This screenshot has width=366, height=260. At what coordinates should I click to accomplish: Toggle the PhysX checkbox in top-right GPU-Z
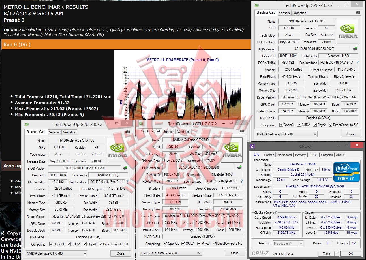[314, 125]
